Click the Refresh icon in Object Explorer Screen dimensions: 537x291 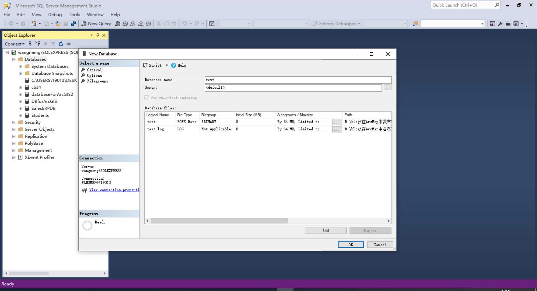coord(61,44)
